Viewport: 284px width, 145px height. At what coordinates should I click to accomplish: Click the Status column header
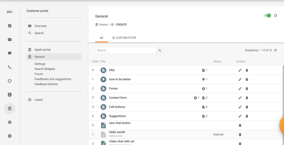217,62
